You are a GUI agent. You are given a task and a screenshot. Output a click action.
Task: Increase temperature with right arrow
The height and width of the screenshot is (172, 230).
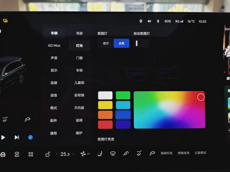click(x=73, y=154)
